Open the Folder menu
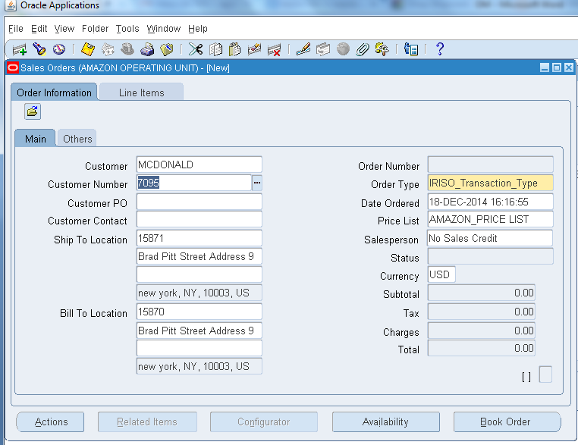The height and width of the screenshot is (445, 578). click(x=95, y=29)
